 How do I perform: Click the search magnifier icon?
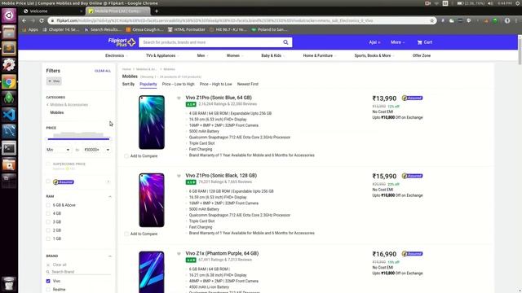point(285,42)
